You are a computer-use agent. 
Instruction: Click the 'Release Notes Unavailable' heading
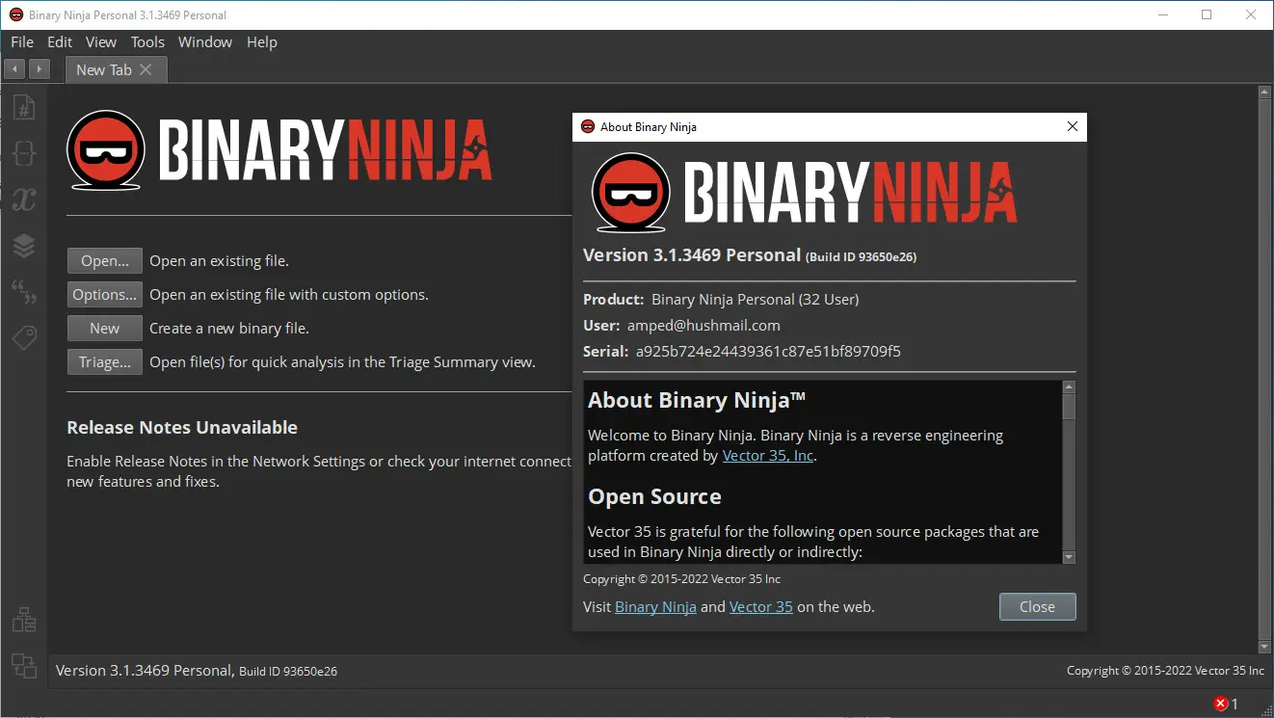[x=182, y=428]
